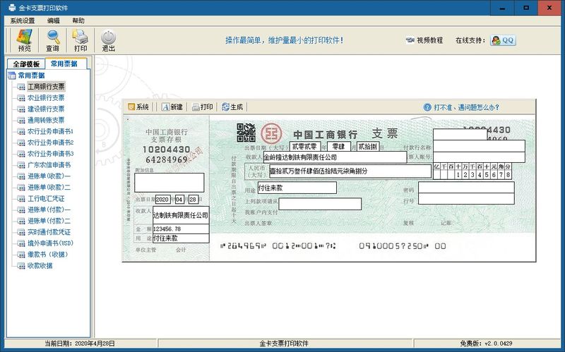The width and height of the screenshot is (565, 352).
Task: Click the icon beside 实时通付款凭证
Action: [x=21, y=232]
